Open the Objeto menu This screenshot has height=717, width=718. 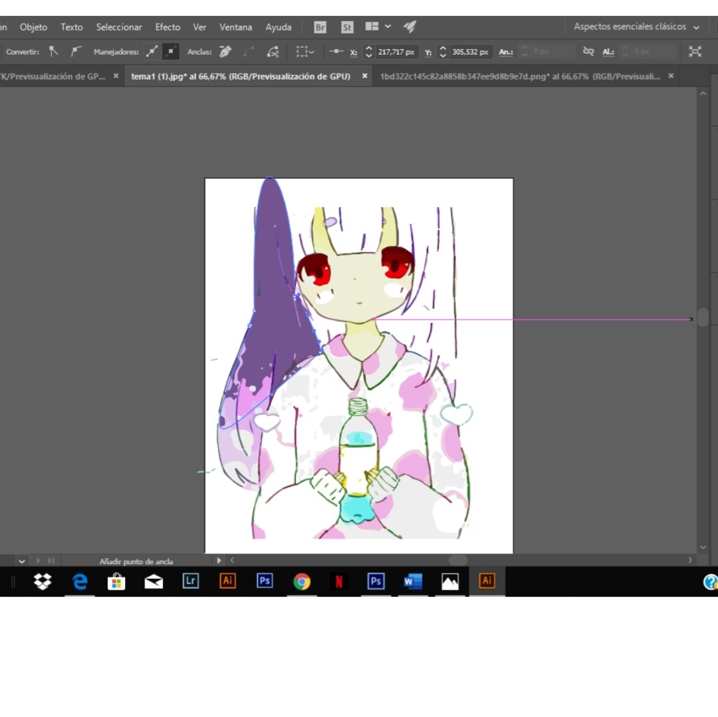[33, 27]
